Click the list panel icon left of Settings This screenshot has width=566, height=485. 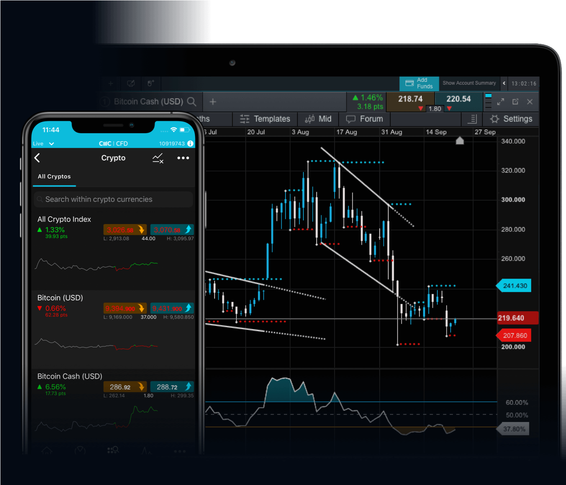(472, 119)
